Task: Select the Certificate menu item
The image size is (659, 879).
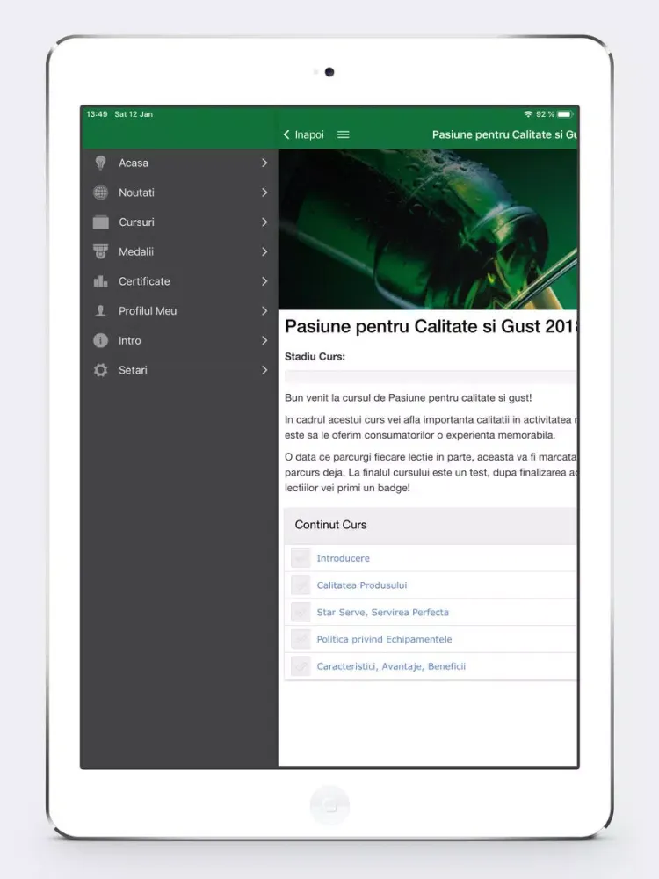Action: pos(179,281)
